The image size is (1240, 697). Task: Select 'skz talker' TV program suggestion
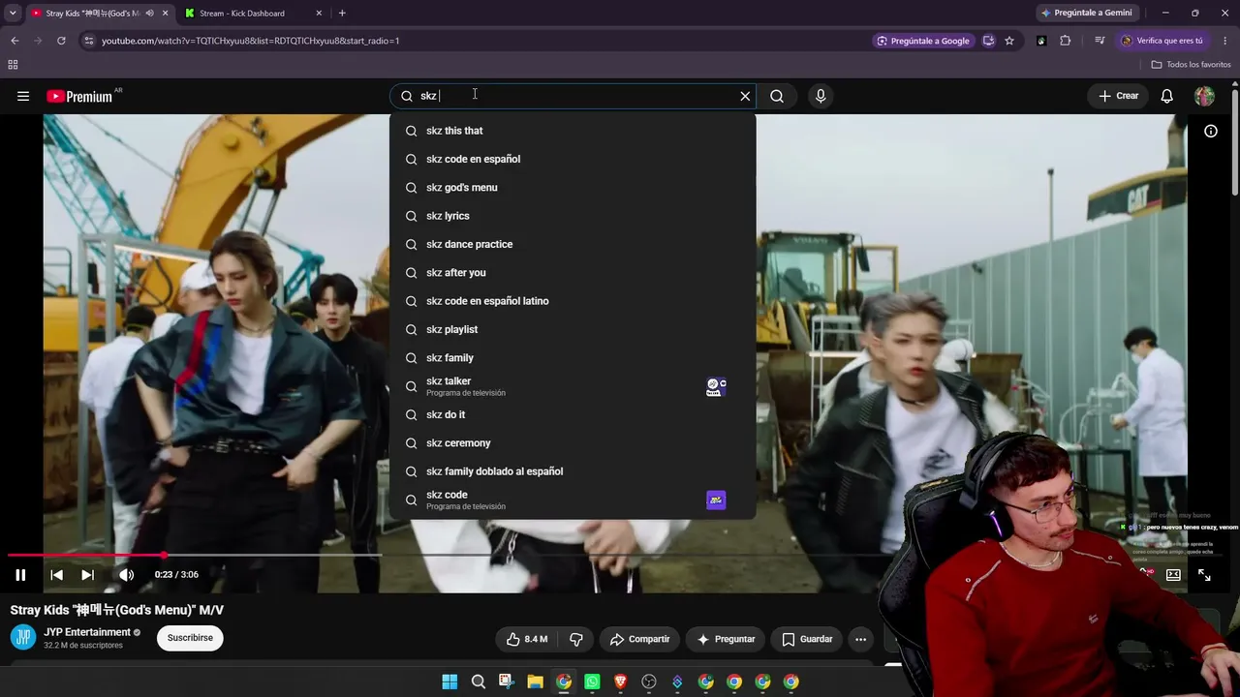(573, 386)
